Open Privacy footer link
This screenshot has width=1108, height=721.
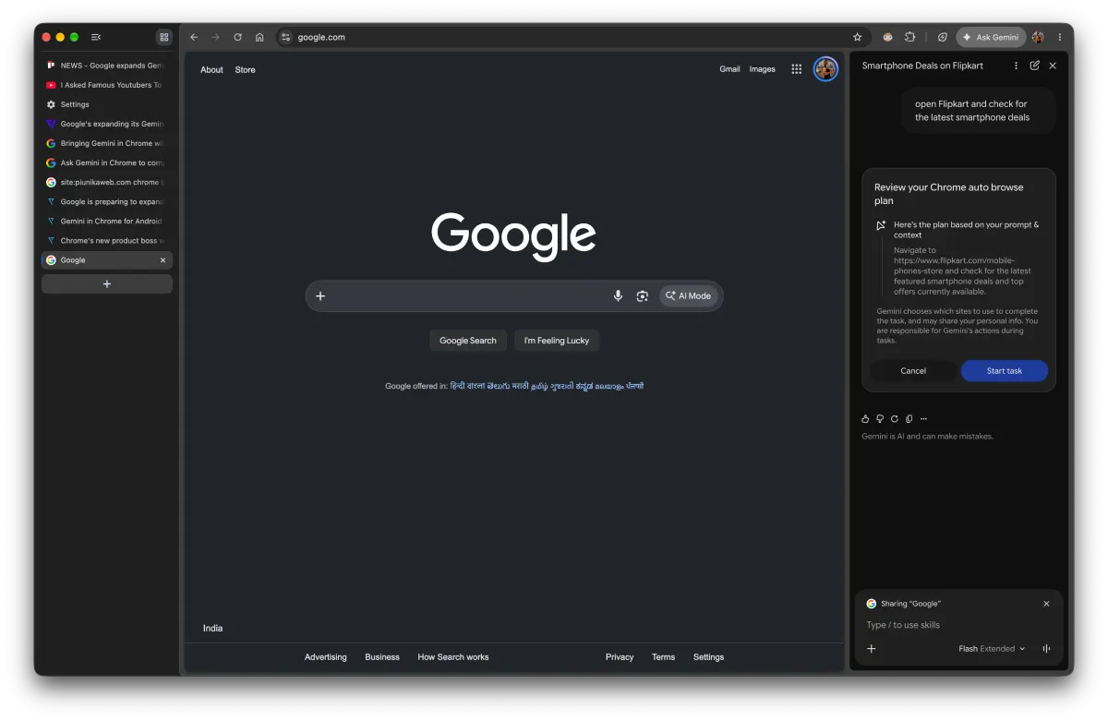(x=620, y=657)
